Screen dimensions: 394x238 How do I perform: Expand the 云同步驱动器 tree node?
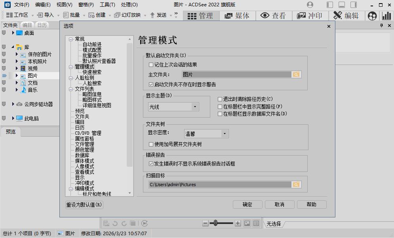(x=12, y=104)
